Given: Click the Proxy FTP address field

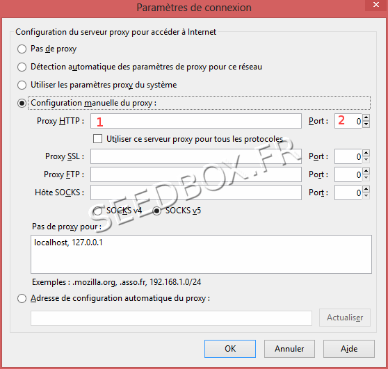Looking at the screenshot, I should tap(195, 174).
